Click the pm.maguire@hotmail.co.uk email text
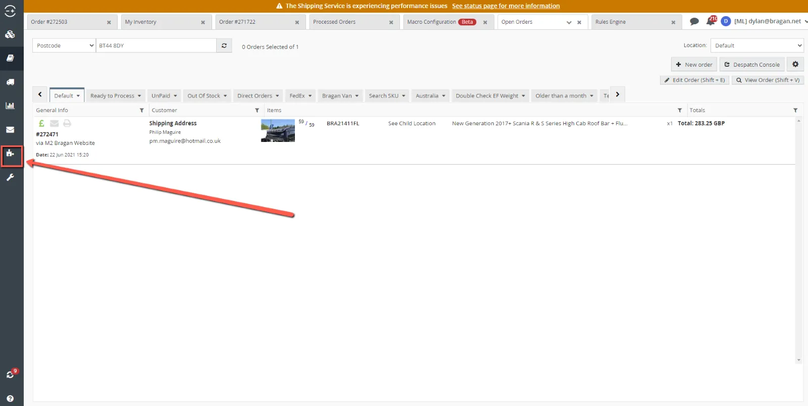The height and width of the screenshot is (406, 808). (x=185, y=141)
